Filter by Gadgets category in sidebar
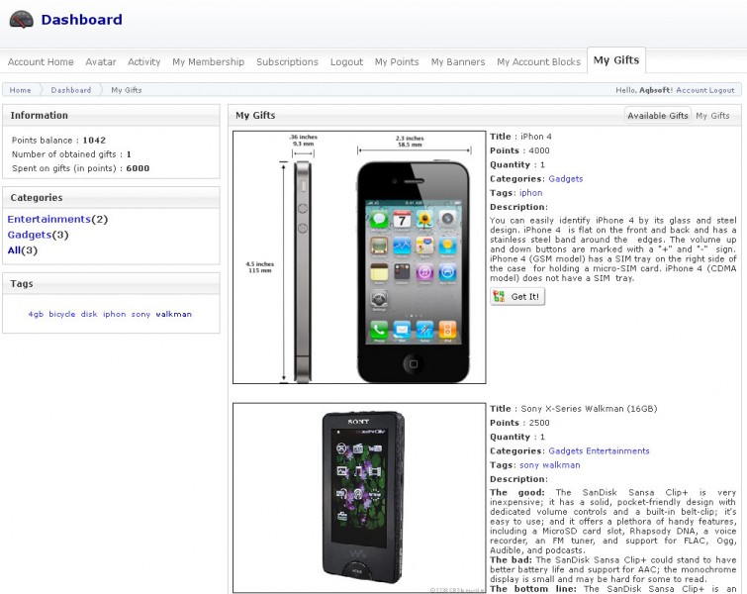Viewport: 747px width, 594px height. pyautogui.click(x=29, y=235)
